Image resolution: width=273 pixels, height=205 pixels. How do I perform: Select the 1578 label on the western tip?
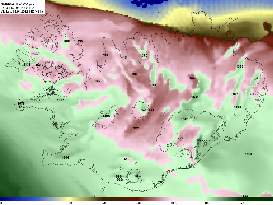point(21,104)
